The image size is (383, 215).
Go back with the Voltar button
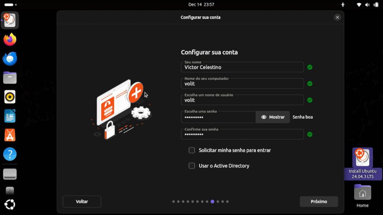pyautogui.click(x=82, y=202)
